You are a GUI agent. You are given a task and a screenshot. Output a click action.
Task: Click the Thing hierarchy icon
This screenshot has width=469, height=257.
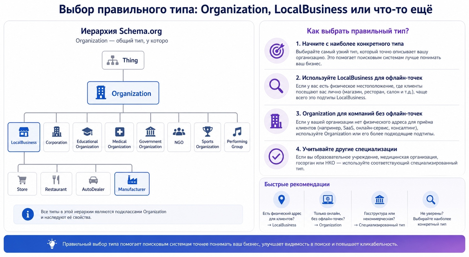[x=112, y=60]
